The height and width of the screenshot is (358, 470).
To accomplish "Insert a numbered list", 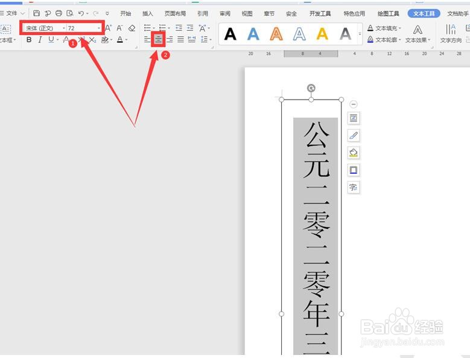I will [162, 28].
